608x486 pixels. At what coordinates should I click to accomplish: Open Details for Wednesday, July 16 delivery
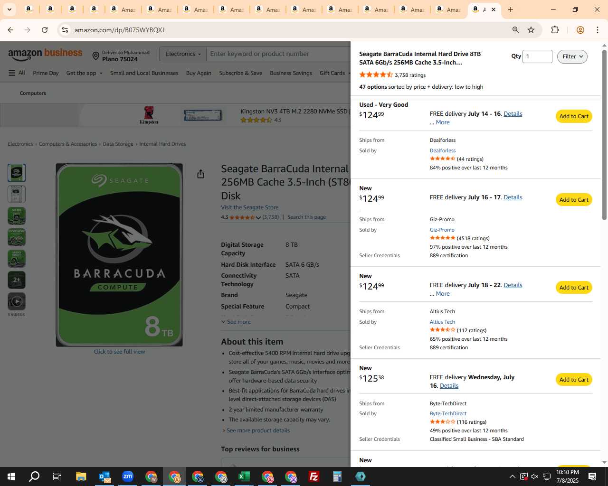click(x=449, y=386)
